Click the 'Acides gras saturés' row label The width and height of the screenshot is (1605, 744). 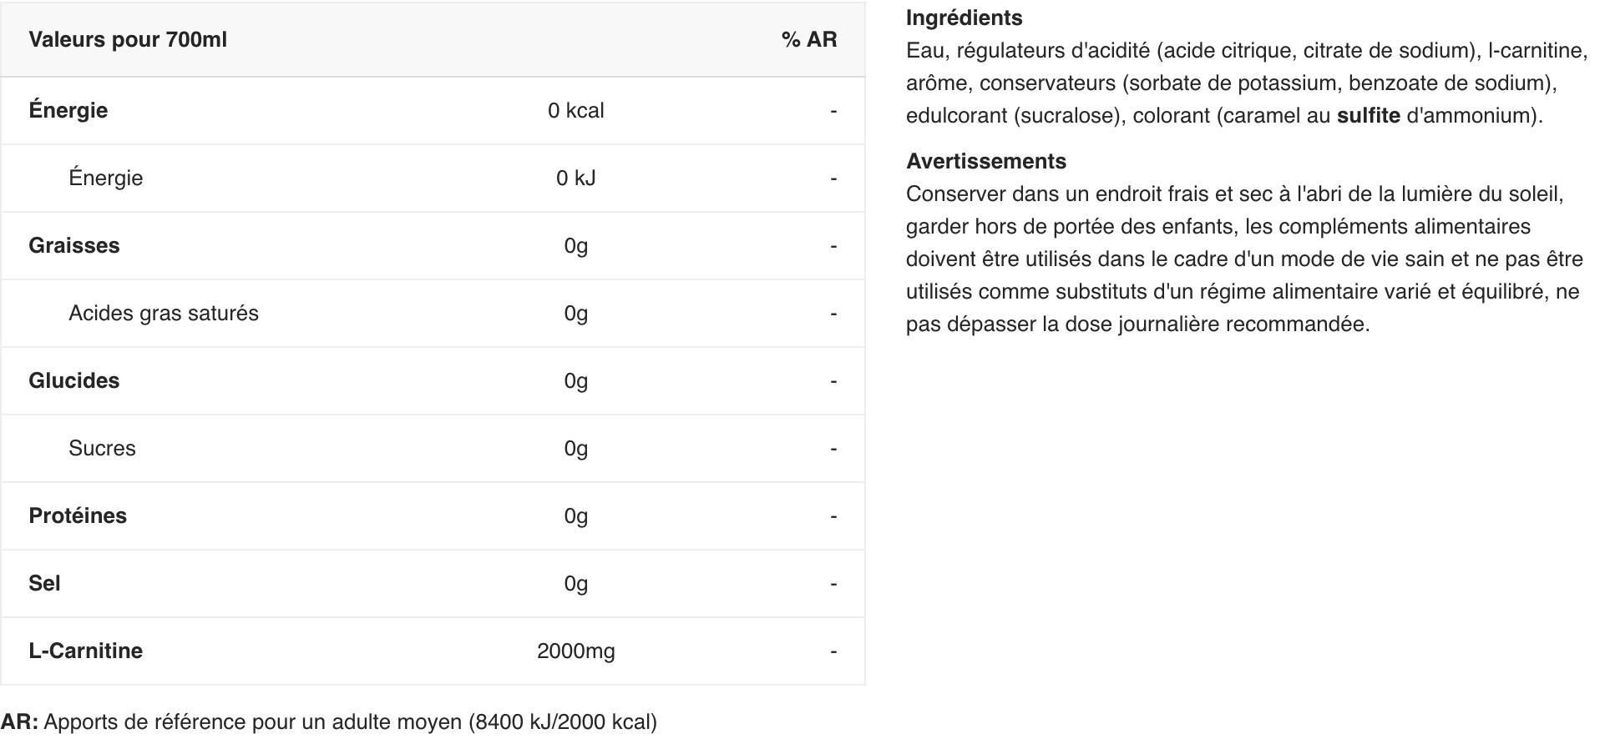point(164,314)
